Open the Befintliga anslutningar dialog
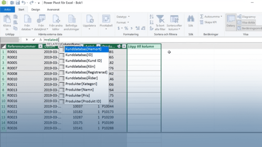This screenshot has height=147, width=262. coord(72,22)
